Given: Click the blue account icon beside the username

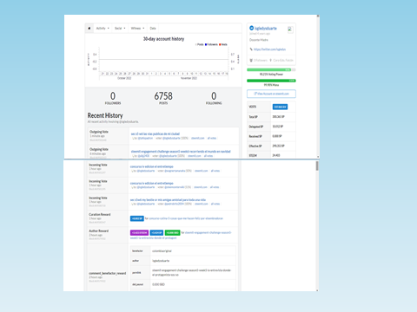Looking at the screenshot, I should (x=251, y=28).
